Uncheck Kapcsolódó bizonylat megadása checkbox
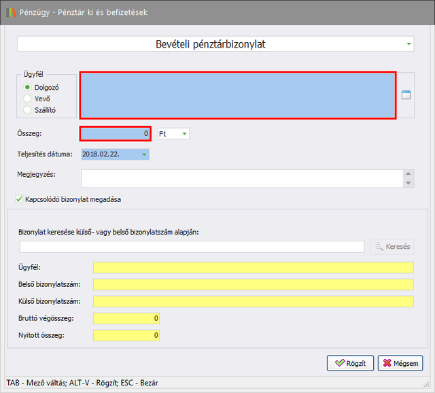Viewport: 435px width, 393px height. 19,199
